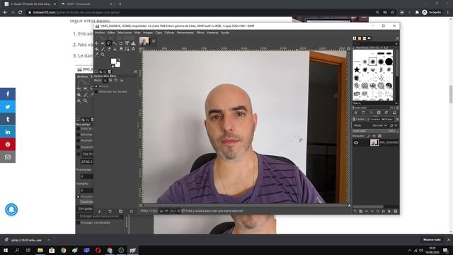The image size is (453, 255).
Task: Open tab configuration menu of brushes dock
Action: (397, 38)
